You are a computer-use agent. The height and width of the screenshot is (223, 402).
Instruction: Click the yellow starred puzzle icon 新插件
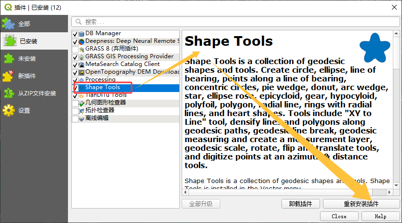8,76
